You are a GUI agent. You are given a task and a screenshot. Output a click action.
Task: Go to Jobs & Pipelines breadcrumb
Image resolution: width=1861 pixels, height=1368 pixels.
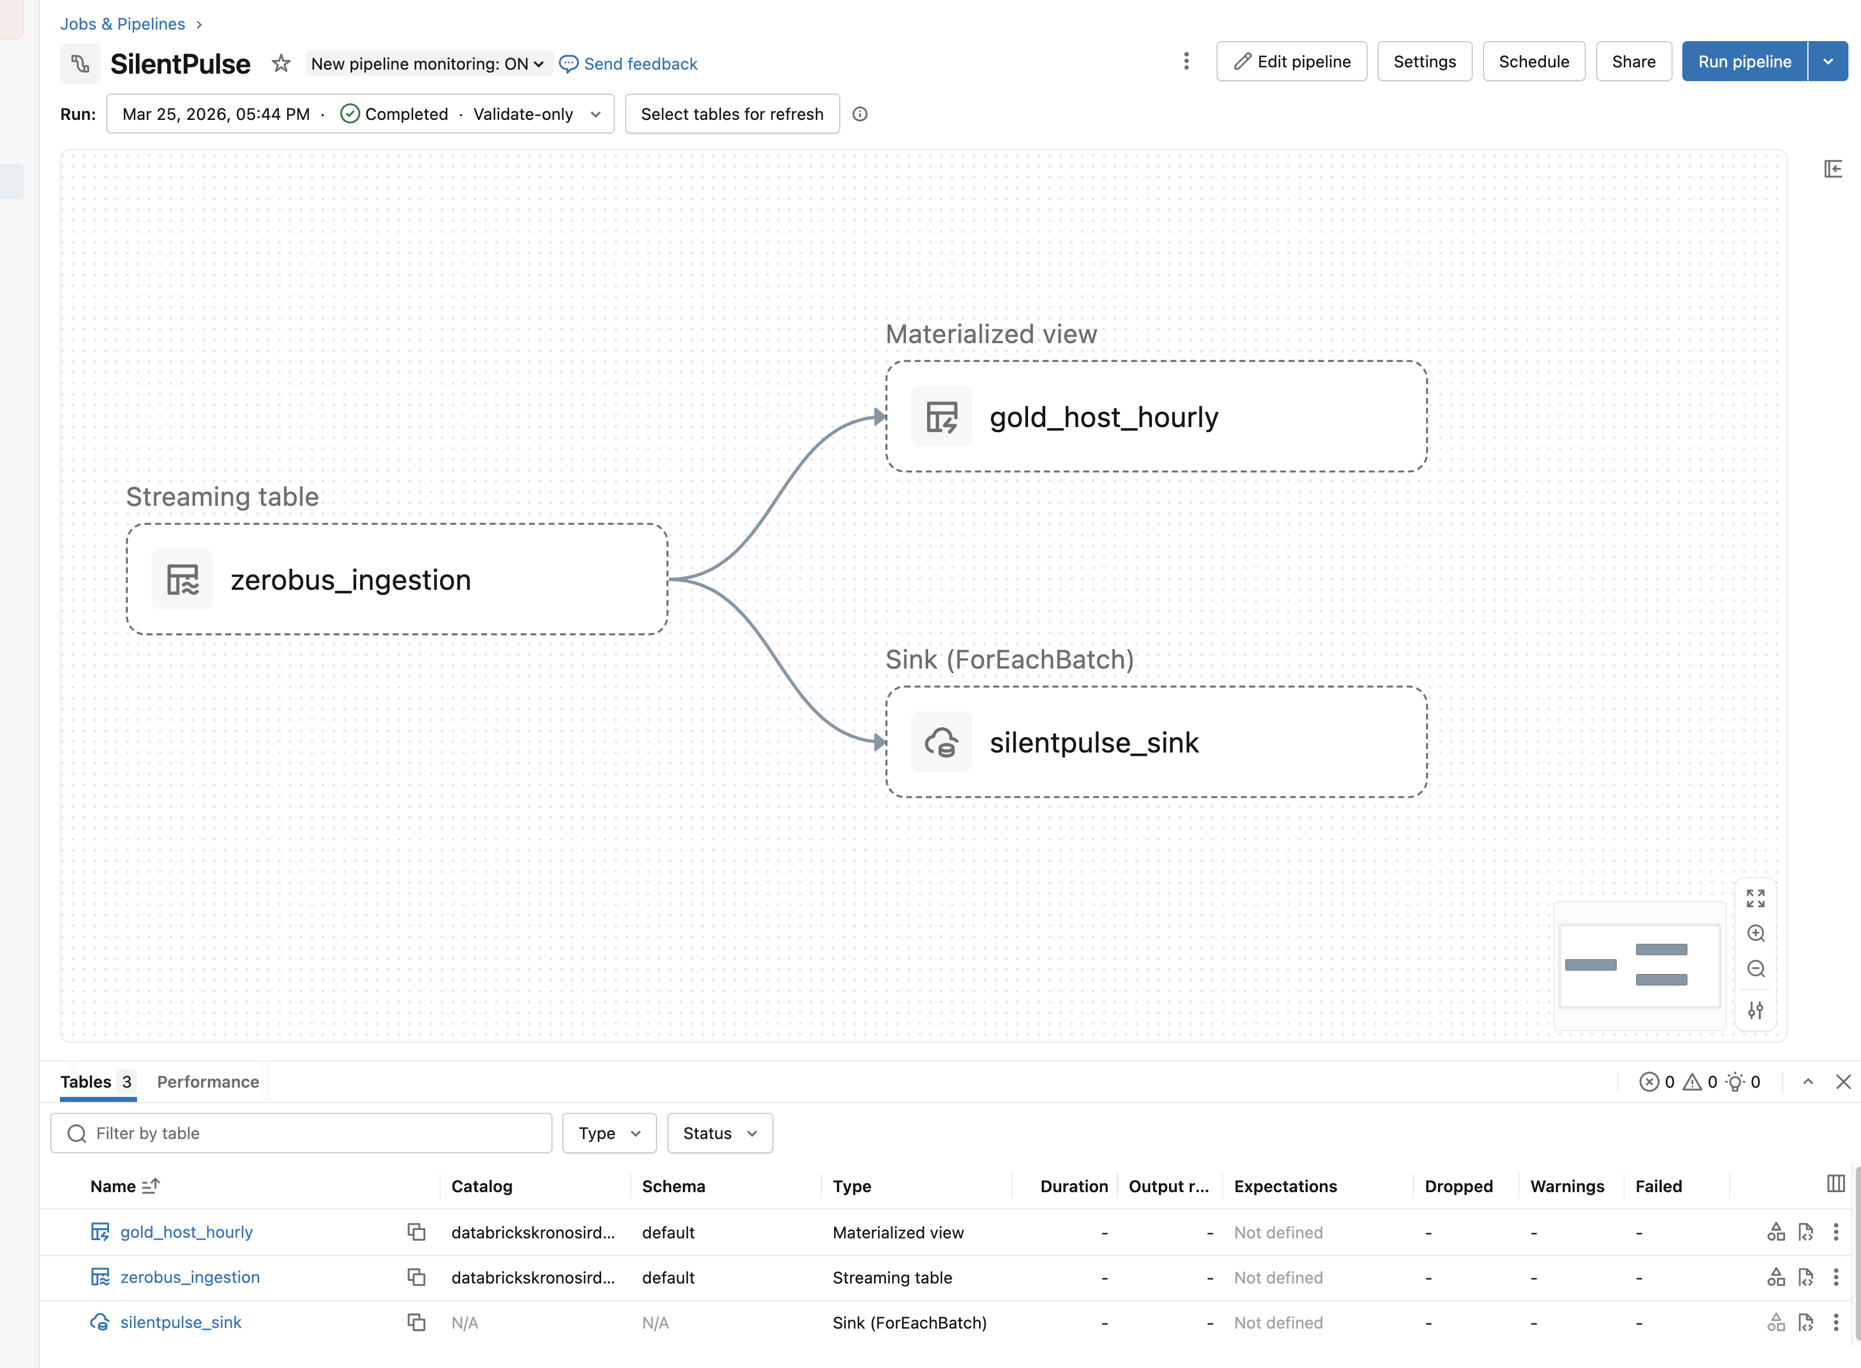[x=123, y=24]
